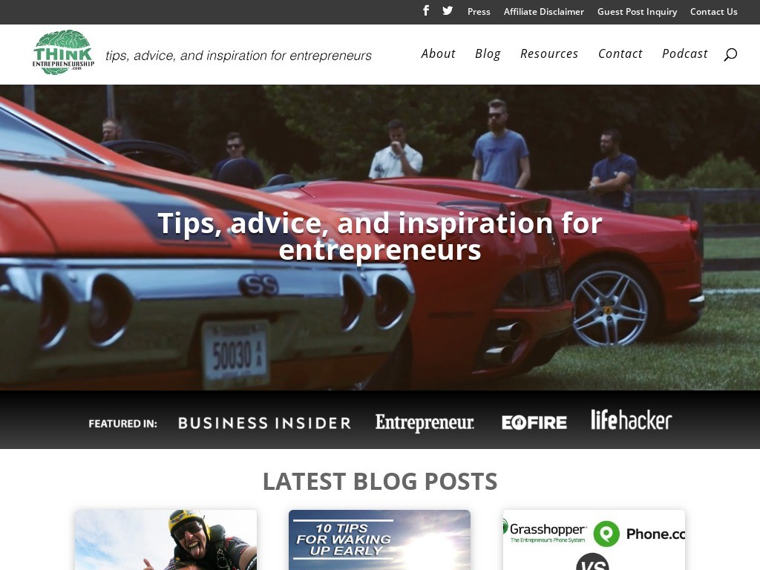Image resolution: width=760 pixels, height=570 pixels.
Task: Open the skydiver blog post thumbnail
Action: point(166,540)
